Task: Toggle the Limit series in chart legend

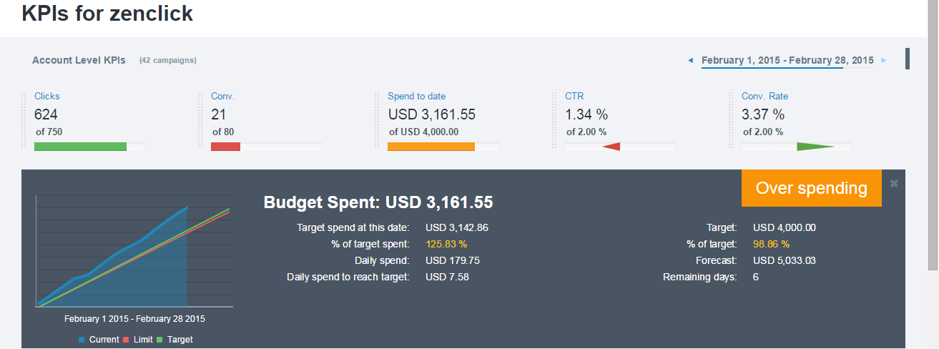Action: point(137,340)
